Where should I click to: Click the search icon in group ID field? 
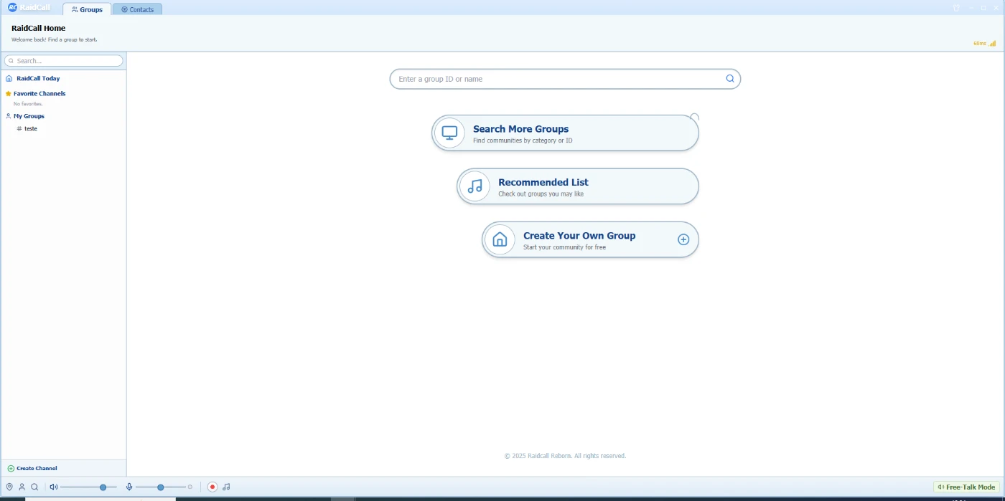729,79
